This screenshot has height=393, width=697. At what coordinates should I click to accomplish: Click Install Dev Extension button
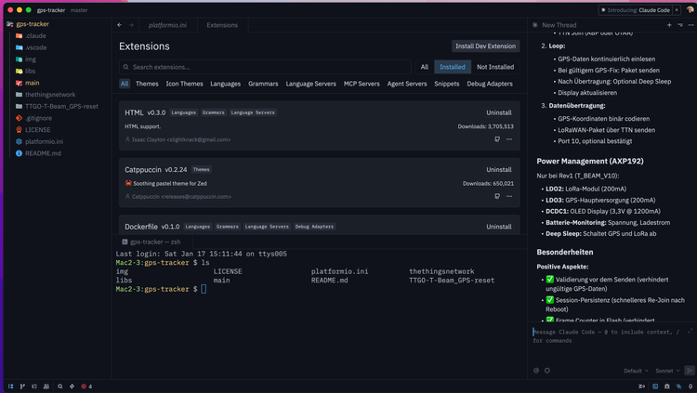click(485, 46)
